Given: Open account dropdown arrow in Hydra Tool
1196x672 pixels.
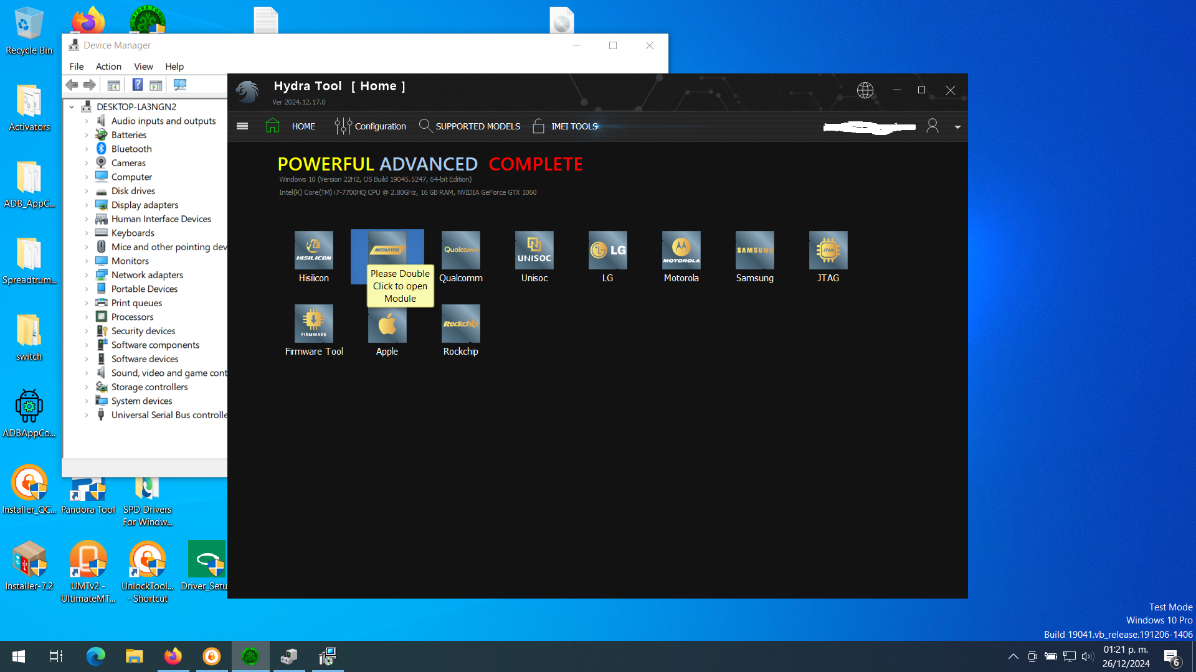Looking at the screenshot, I should pyautogui.click(x=957, y=127).
